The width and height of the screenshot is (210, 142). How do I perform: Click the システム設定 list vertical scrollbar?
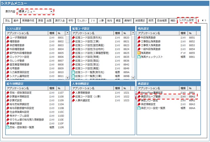coord(67,54)
